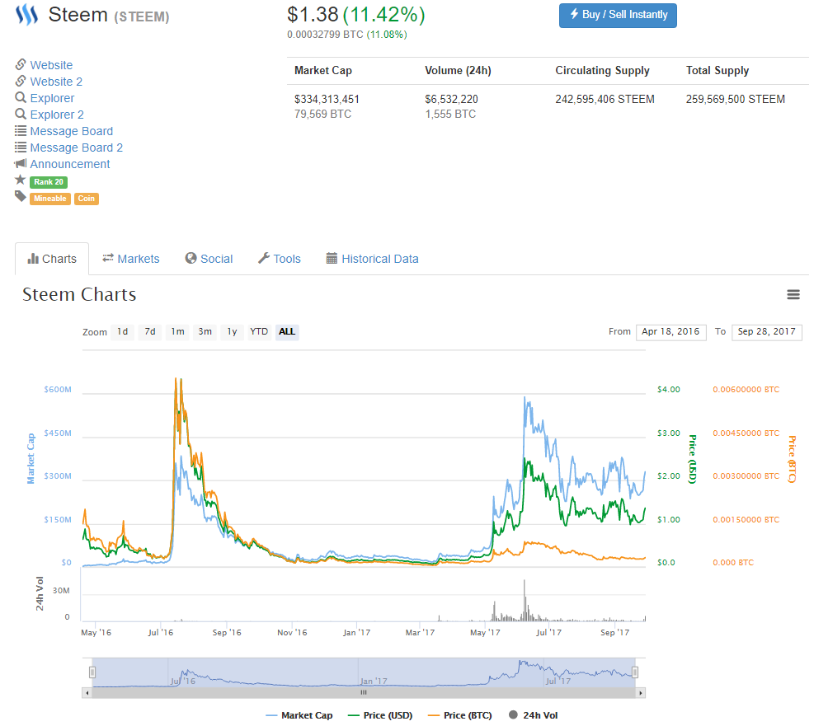Toggle Market Cap series in legend
This screenshot has width=814, height=726.
299,715
